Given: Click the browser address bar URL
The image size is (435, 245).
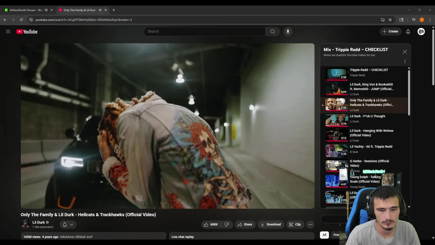Looking at the screenshot, I should coord(84,20).
